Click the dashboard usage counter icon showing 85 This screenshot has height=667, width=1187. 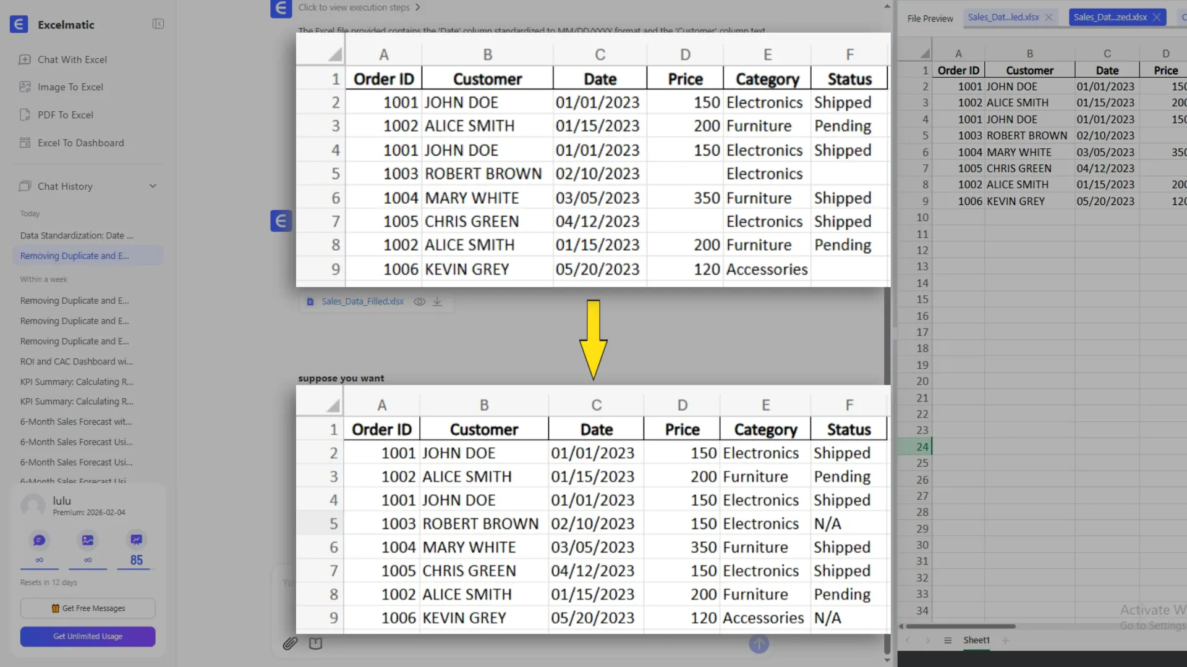pyautogui.click(x=136, y=540)
